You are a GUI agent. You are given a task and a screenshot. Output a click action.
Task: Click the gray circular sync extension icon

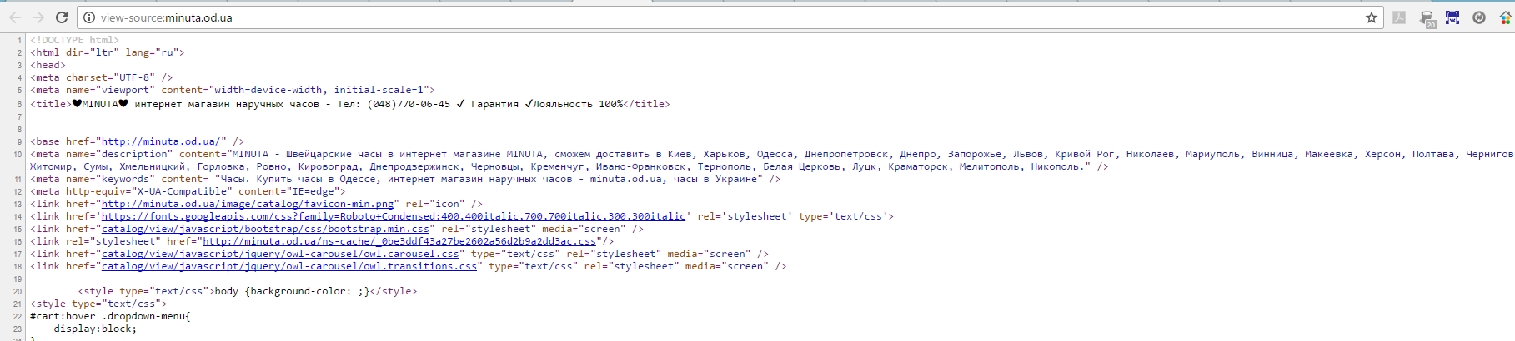pos(1479,17)
